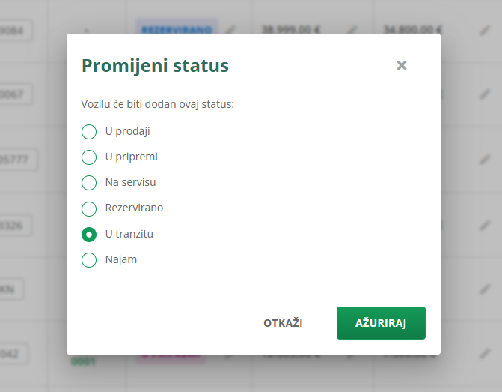Click the far-right edit pencil in the first row
Screen dimensions: 502x392
(x=485, y=31)
